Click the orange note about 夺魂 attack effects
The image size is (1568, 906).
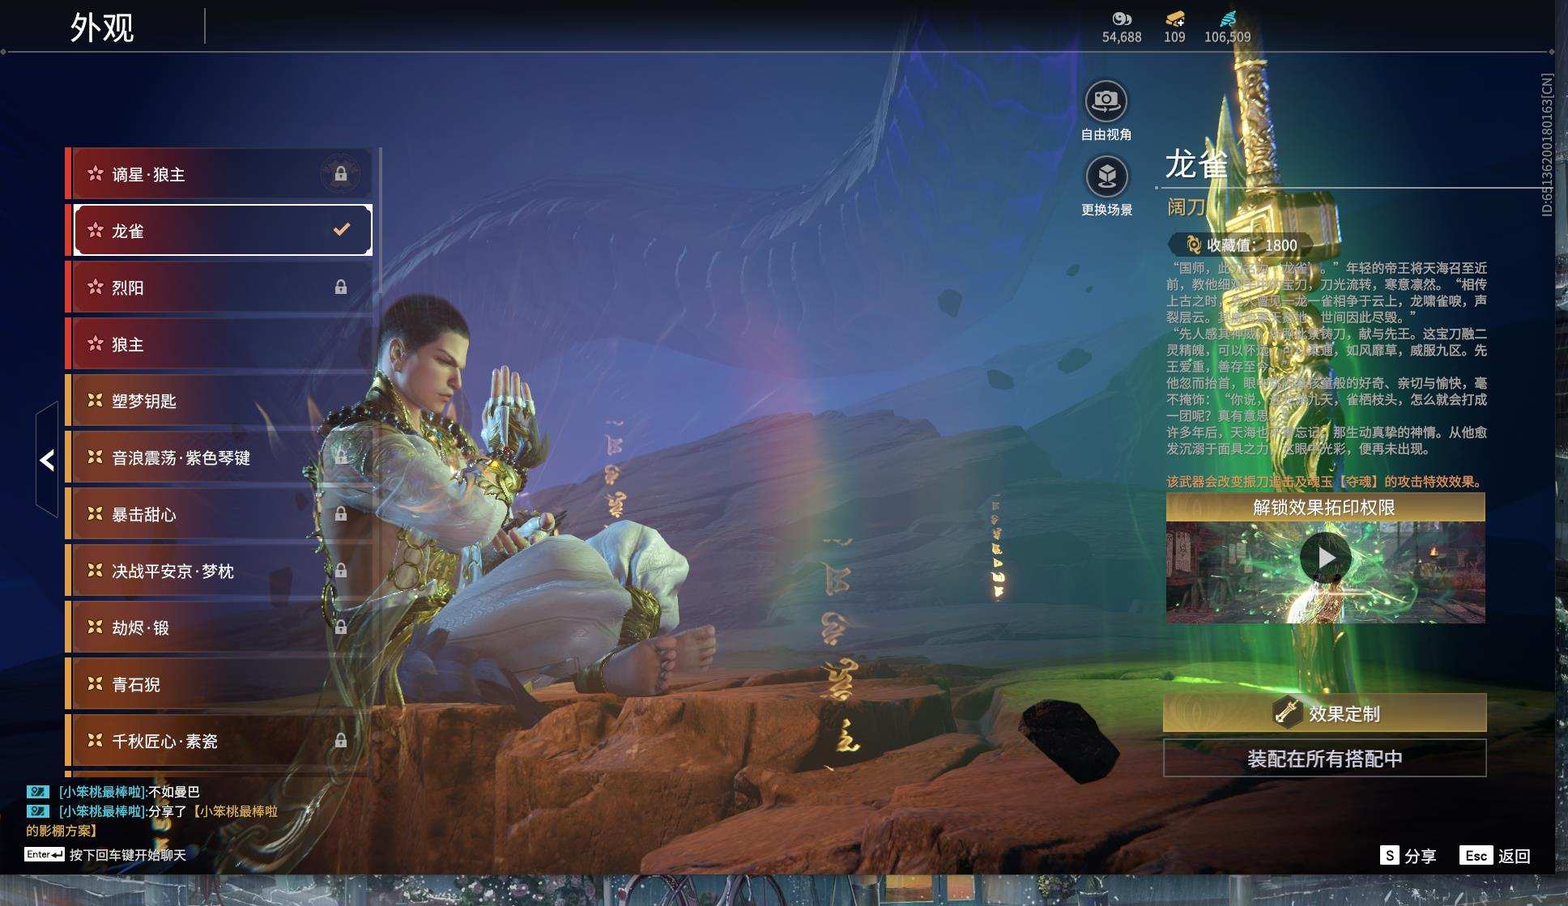[x=1325, y=482]
